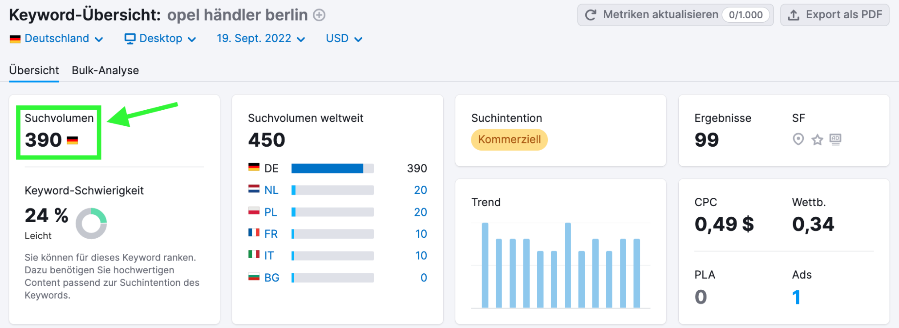899x328 pixels.
Task: Click the France flag in volume list
Action: coord(254,232)
